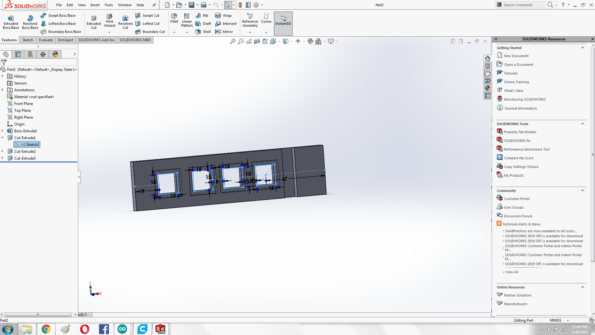This screenshot has height=335, width=595.
Task: Select the Revolved Boss/Base tool
Action: (30, 22)
